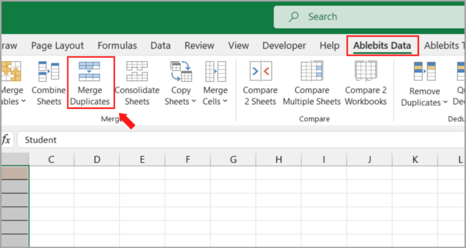This screenshot has height=248, width=466.
Task: Launch the Consolidate Sheets tool
Action: [x=137, y=83]
